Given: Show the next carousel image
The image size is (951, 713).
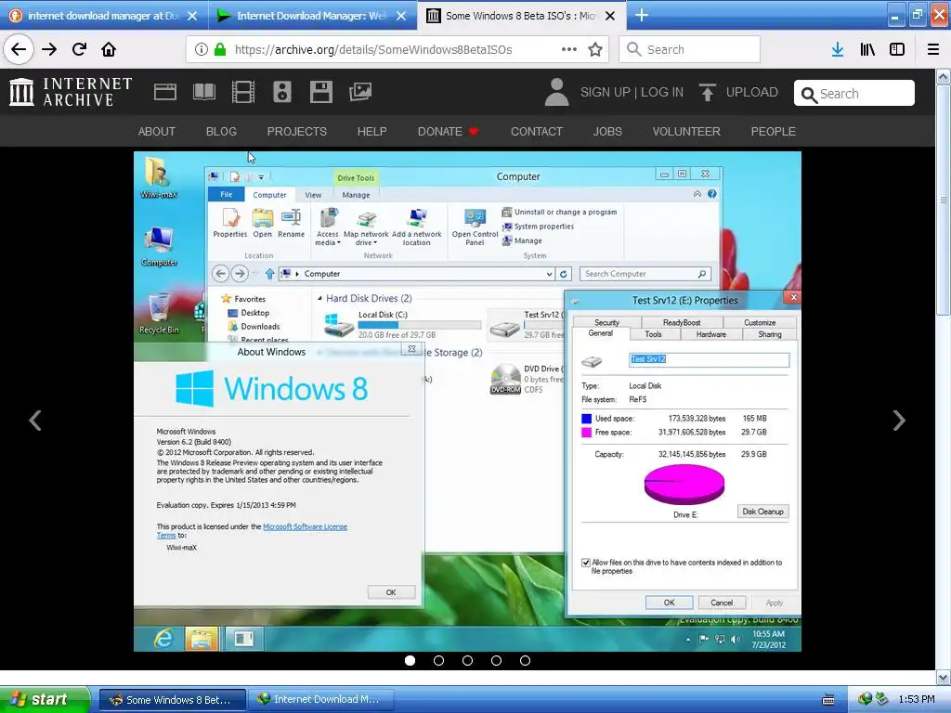Looking at the screenshot, I should tap(899, 421).
